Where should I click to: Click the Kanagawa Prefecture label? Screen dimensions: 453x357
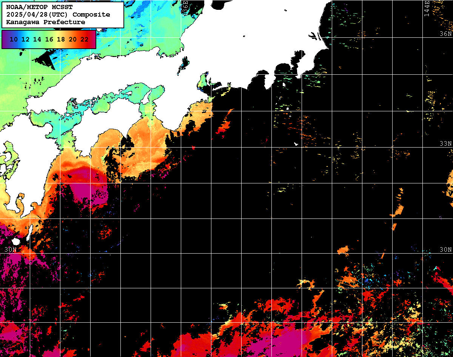click(x=46, y=22)
